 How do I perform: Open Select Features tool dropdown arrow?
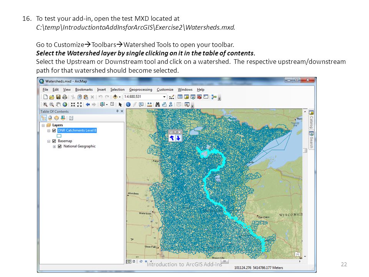(106, 105)
